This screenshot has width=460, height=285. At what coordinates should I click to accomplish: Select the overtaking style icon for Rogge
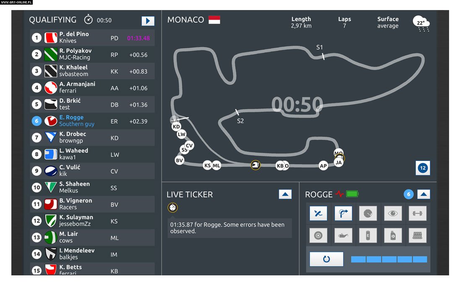(319, 213)
